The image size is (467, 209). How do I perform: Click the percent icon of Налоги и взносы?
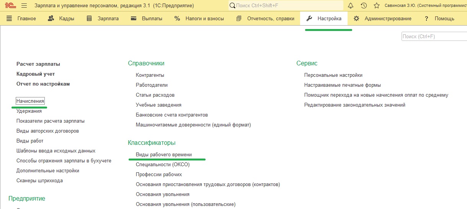[x=177, y=18]
